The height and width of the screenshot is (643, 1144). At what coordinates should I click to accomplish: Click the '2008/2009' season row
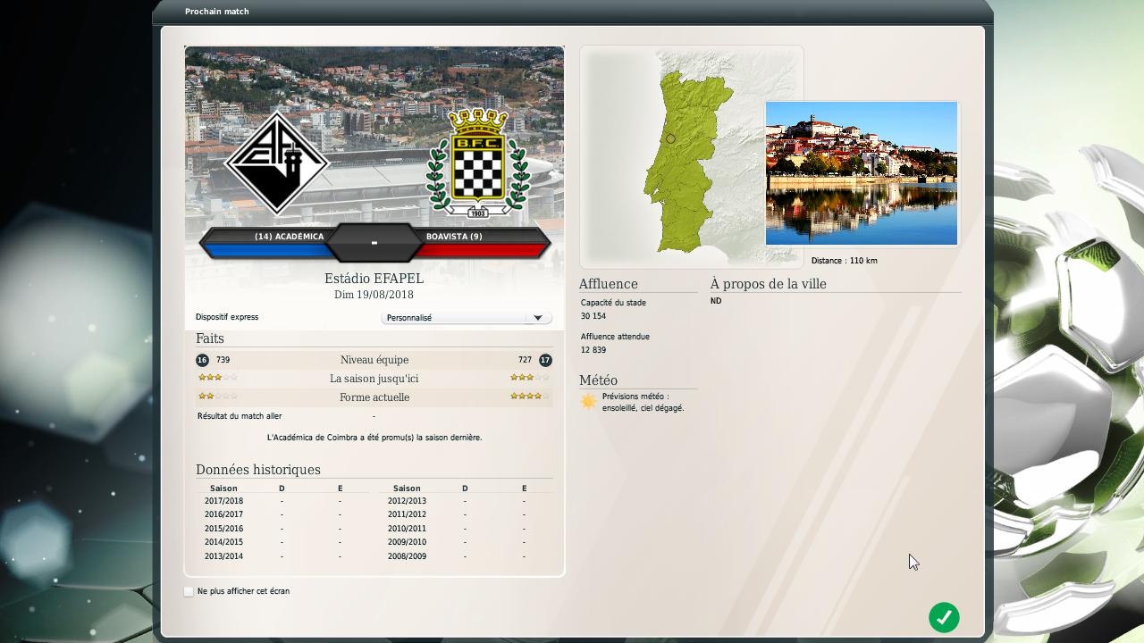pos(465,556)
